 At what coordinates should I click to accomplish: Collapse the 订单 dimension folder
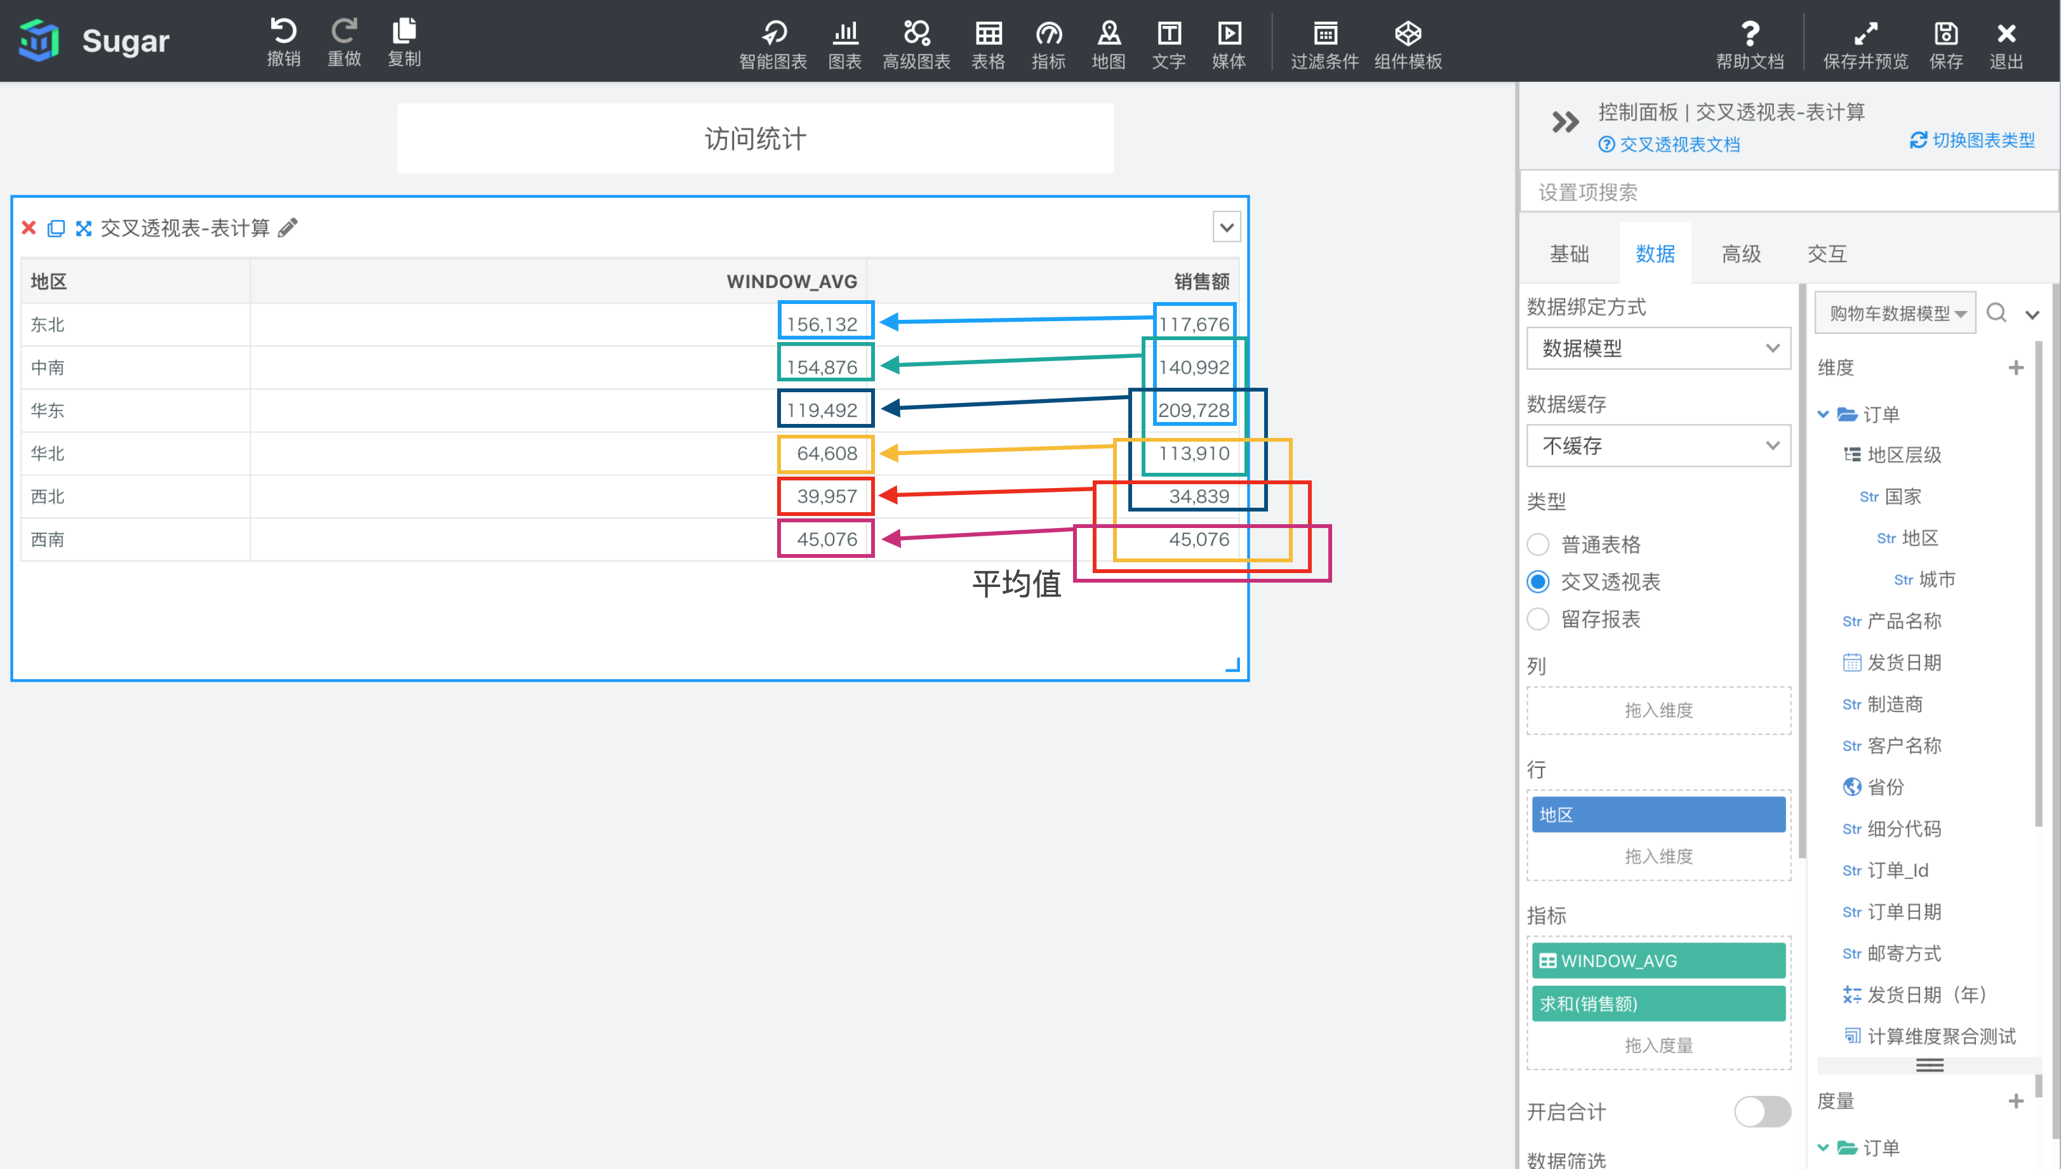(x=1824, y=414)
